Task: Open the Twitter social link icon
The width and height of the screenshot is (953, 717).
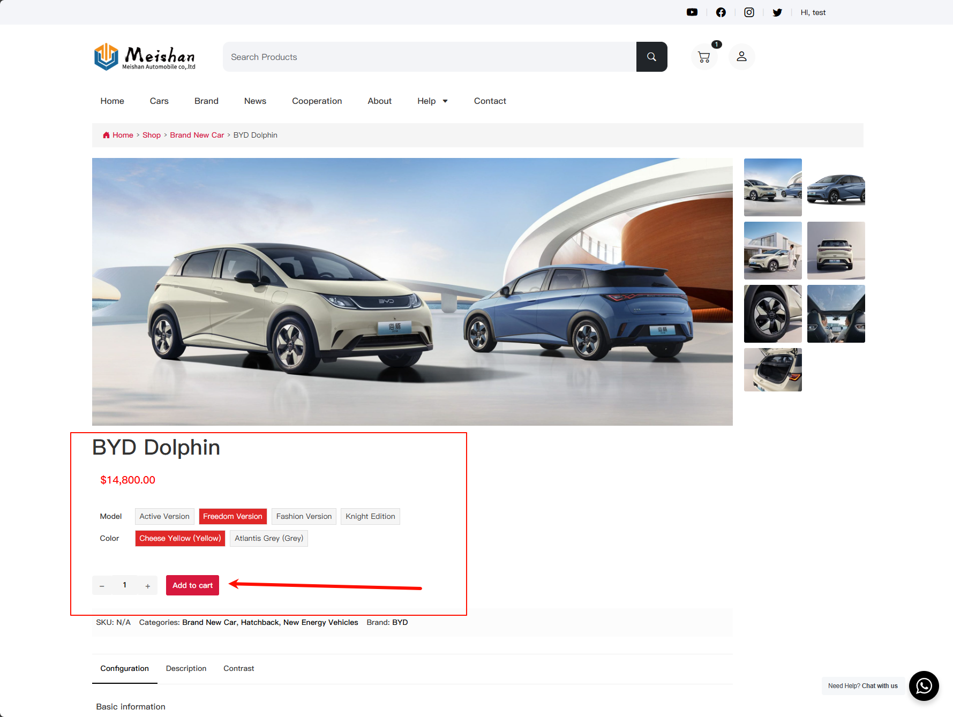Action: coord(777,12)
